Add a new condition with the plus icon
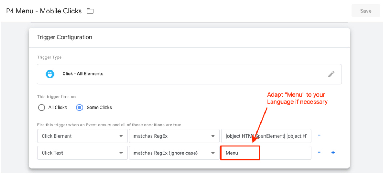Screen dimensions: 383x174 [x=332, y=153]
